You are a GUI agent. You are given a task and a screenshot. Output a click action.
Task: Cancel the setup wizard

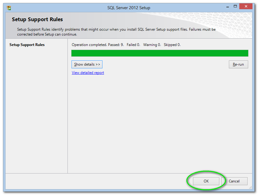pyautogui.click(x=234, y=181)
